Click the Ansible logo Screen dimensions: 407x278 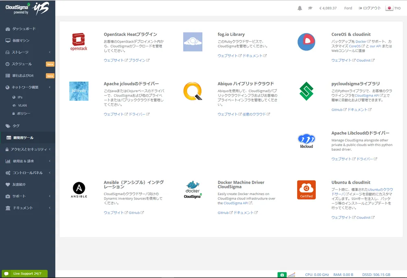(x=79, y=190)
